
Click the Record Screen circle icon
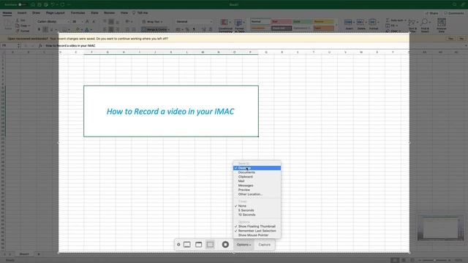tap(225, 245)
